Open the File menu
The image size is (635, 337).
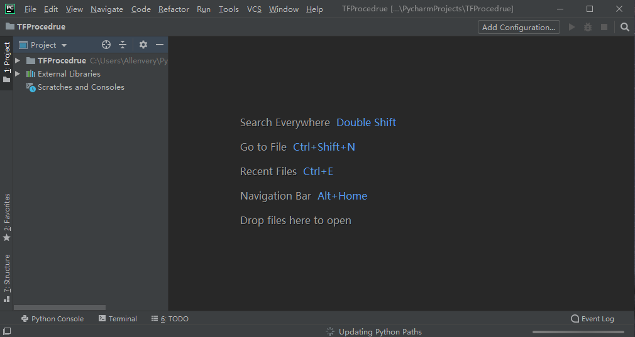coord(30,9)
